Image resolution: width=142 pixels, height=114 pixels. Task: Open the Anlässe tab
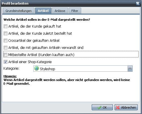(60, 11)
